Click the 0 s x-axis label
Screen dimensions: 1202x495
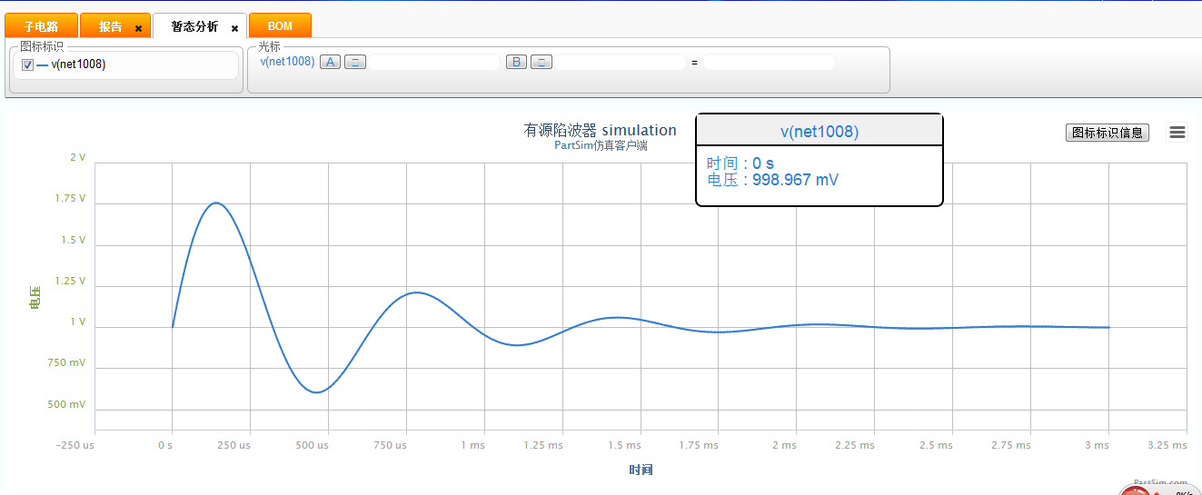pos(165,445)
